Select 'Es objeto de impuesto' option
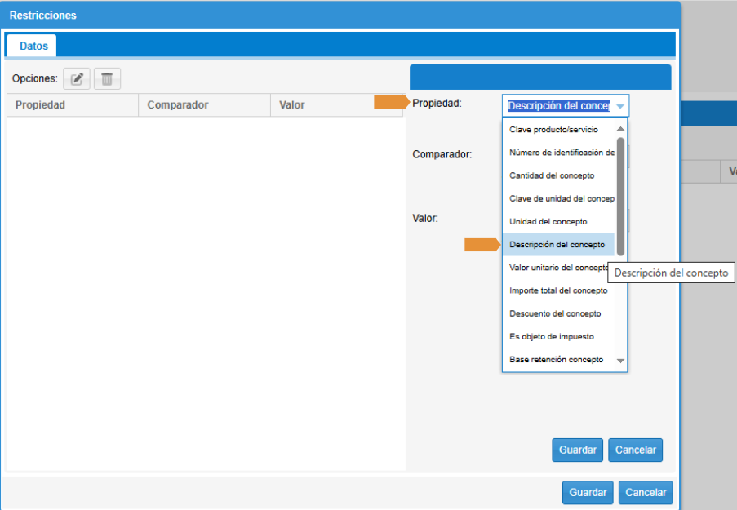Screen dimensions: 737x510 (552, 336)
